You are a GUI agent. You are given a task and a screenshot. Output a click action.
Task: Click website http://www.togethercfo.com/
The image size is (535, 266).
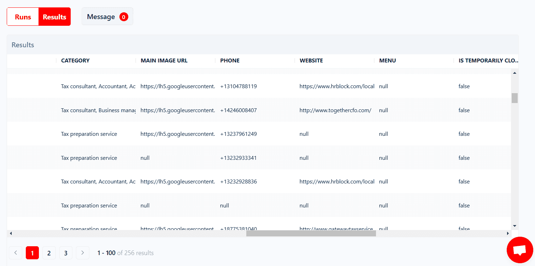click(335, 110)
